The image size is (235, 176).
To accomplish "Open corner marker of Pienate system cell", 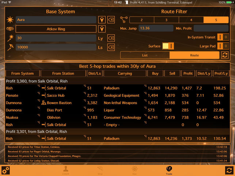I will point(39,93).
